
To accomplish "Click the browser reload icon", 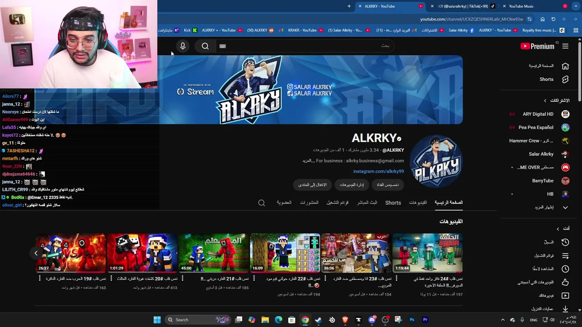I will [553, 19].
